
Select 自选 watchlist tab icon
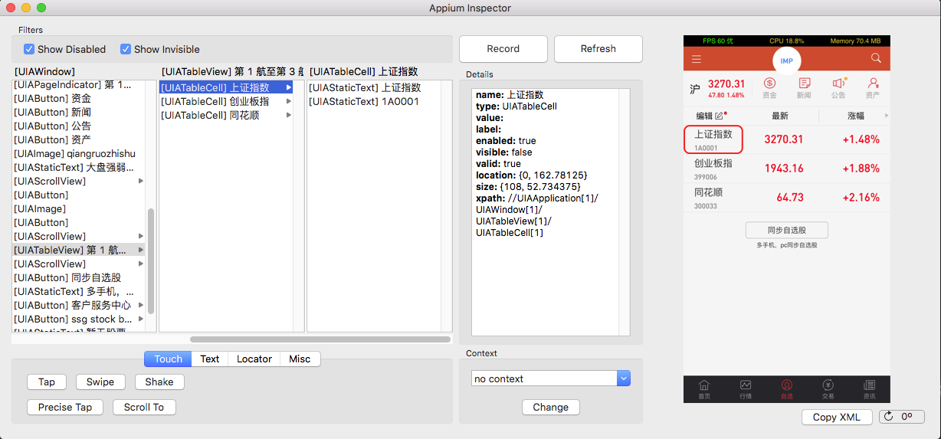(787, 389)
